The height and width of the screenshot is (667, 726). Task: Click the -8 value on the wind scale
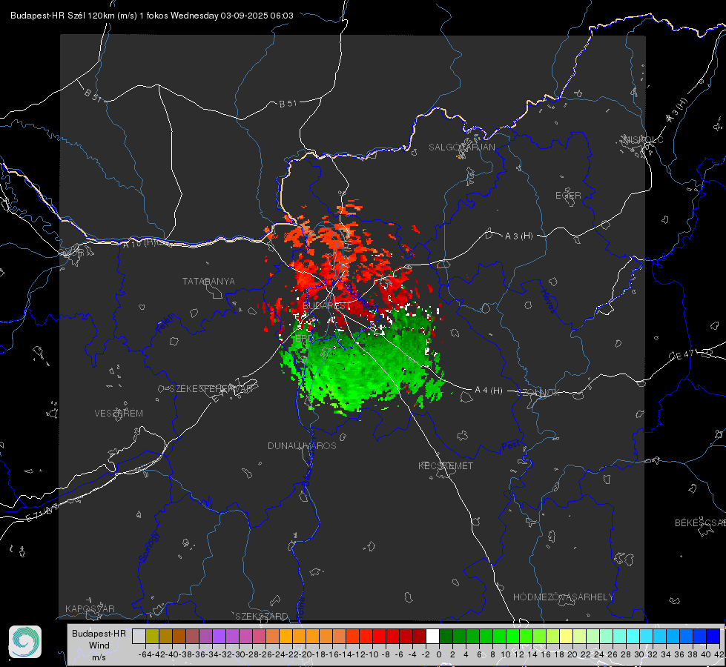tap(385, 654)
